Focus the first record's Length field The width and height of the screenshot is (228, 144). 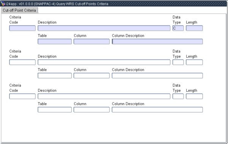[x=194, y=28]
